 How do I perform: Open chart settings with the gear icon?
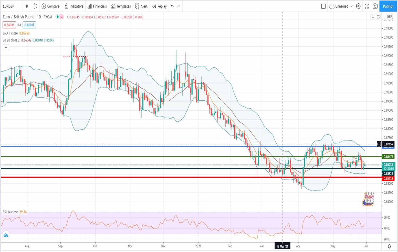click(x=358, y=6)
